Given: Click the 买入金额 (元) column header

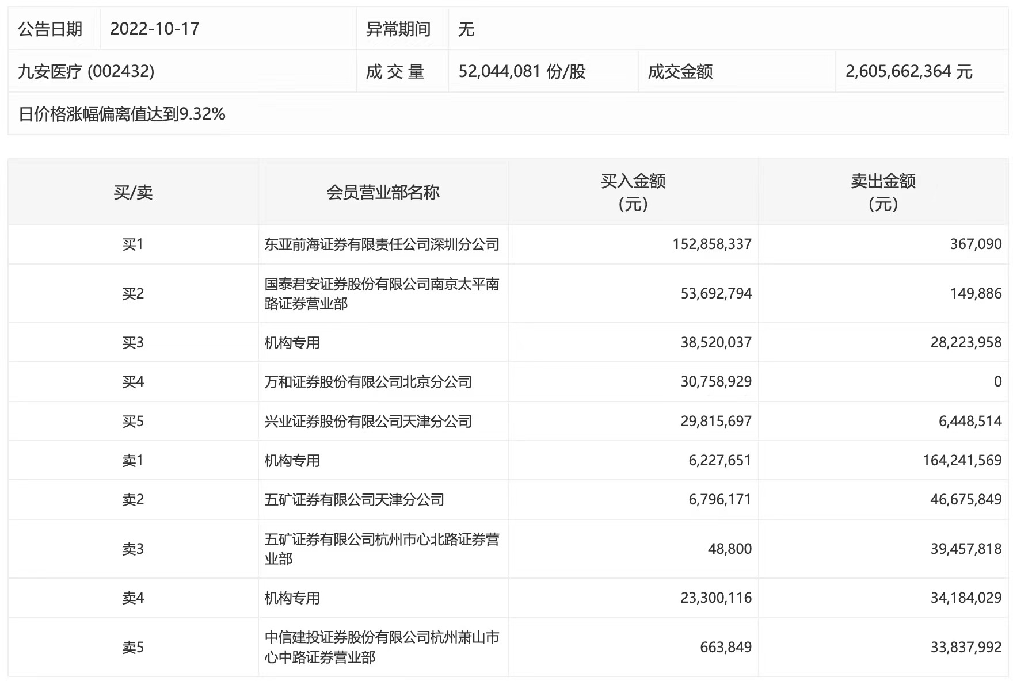Looking at the screenshot, I should pyautogui.click(x=633, y=192).
